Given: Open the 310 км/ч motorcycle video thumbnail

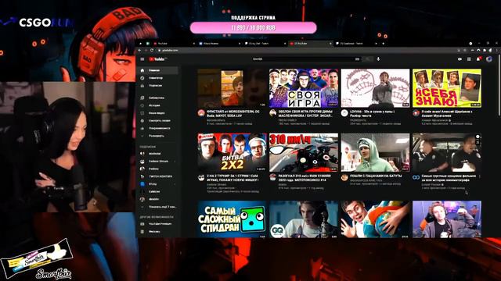Looking at the screenshot, I should click(304, 152).
